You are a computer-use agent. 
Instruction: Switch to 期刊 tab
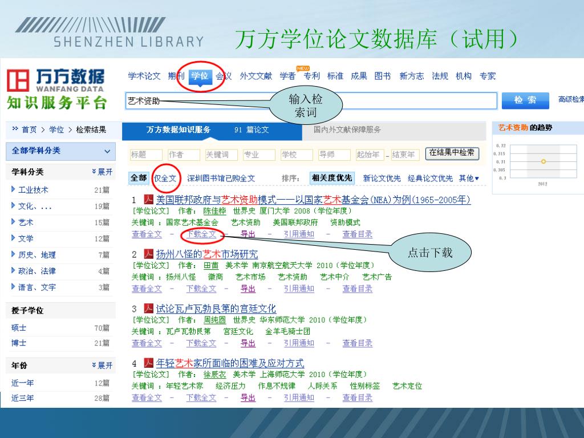176,76
